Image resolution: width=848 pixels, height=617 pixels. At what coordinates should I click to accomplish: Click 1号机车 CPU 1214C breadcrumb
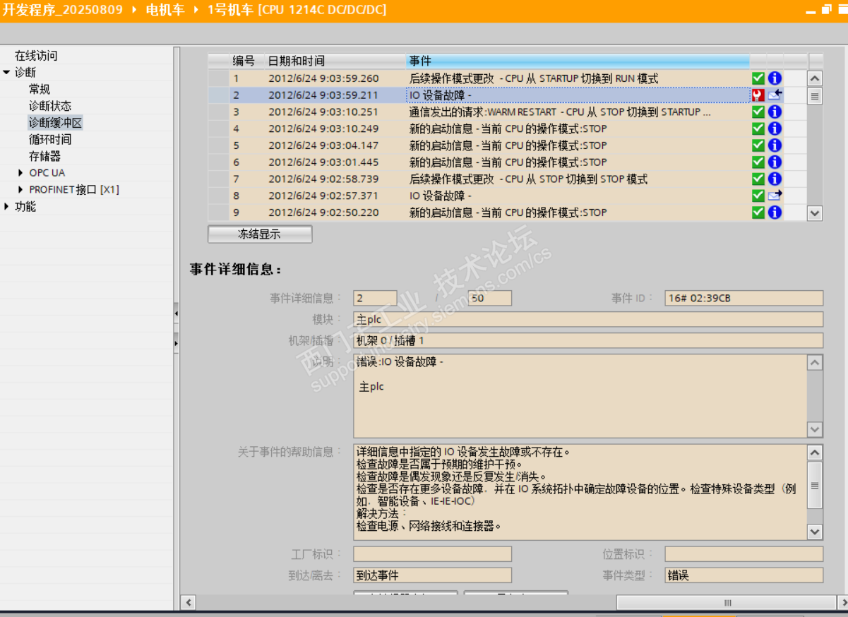pyautogui.click(x=297, y=10)
